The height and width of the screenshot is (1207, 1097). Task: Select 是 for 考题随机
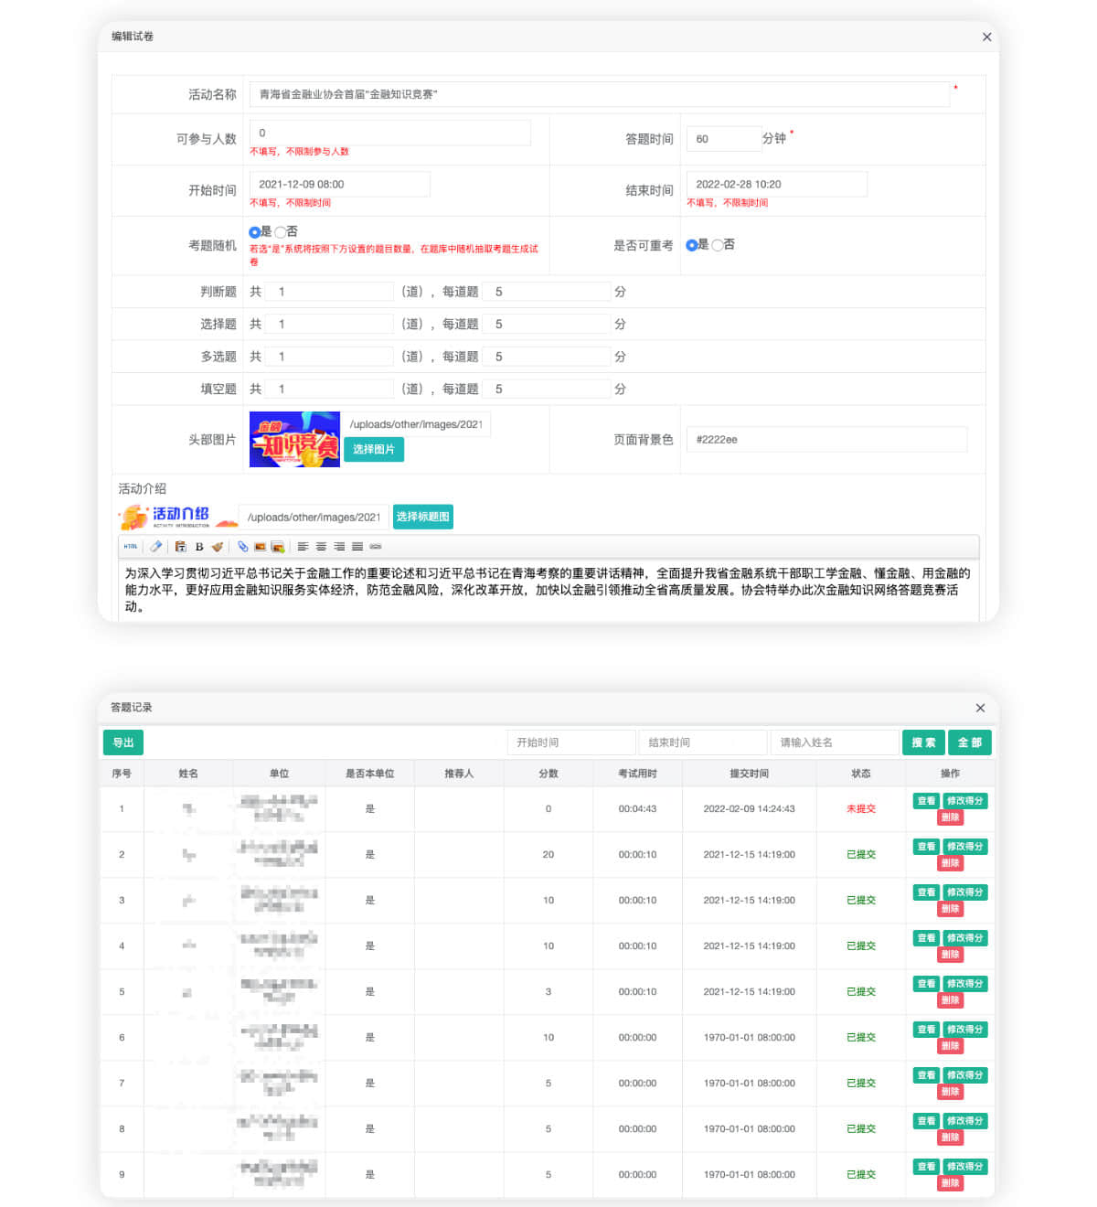[x=254, y=232]
